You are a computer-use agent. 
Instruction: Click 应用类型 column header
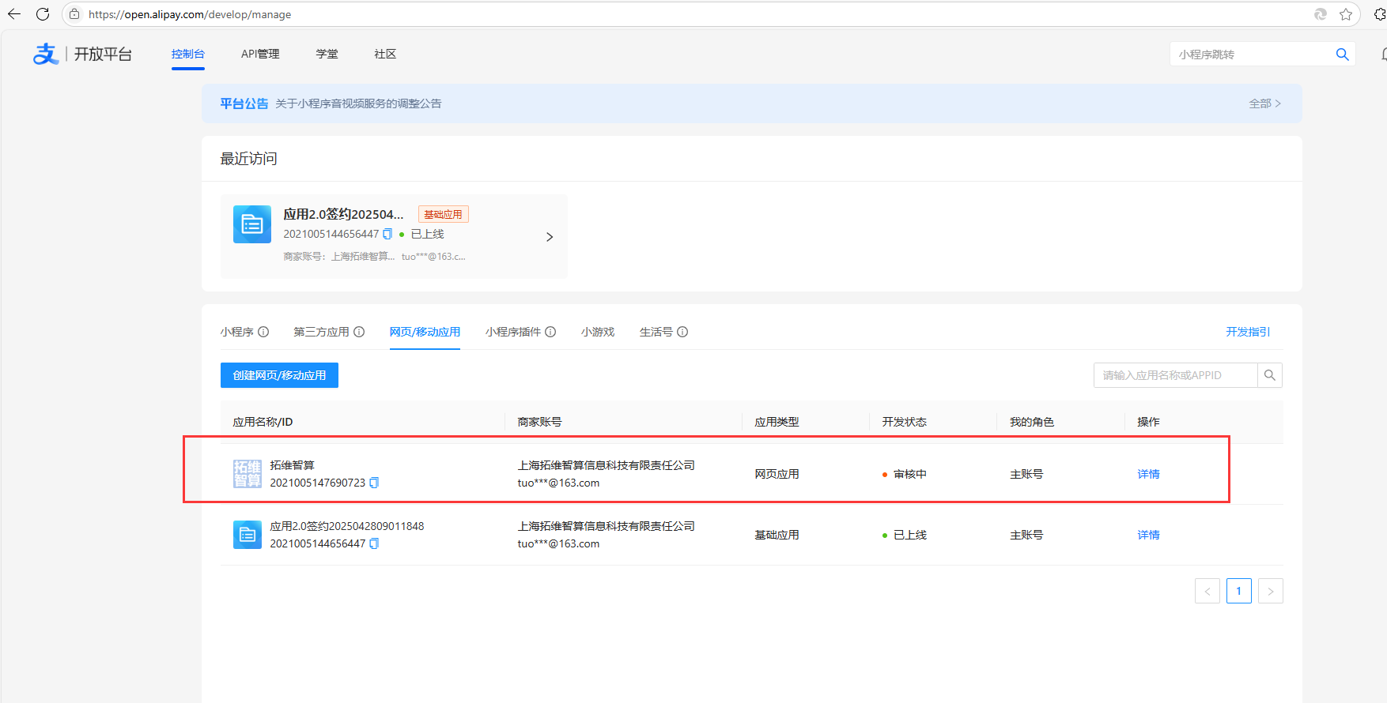coord(777,422)
